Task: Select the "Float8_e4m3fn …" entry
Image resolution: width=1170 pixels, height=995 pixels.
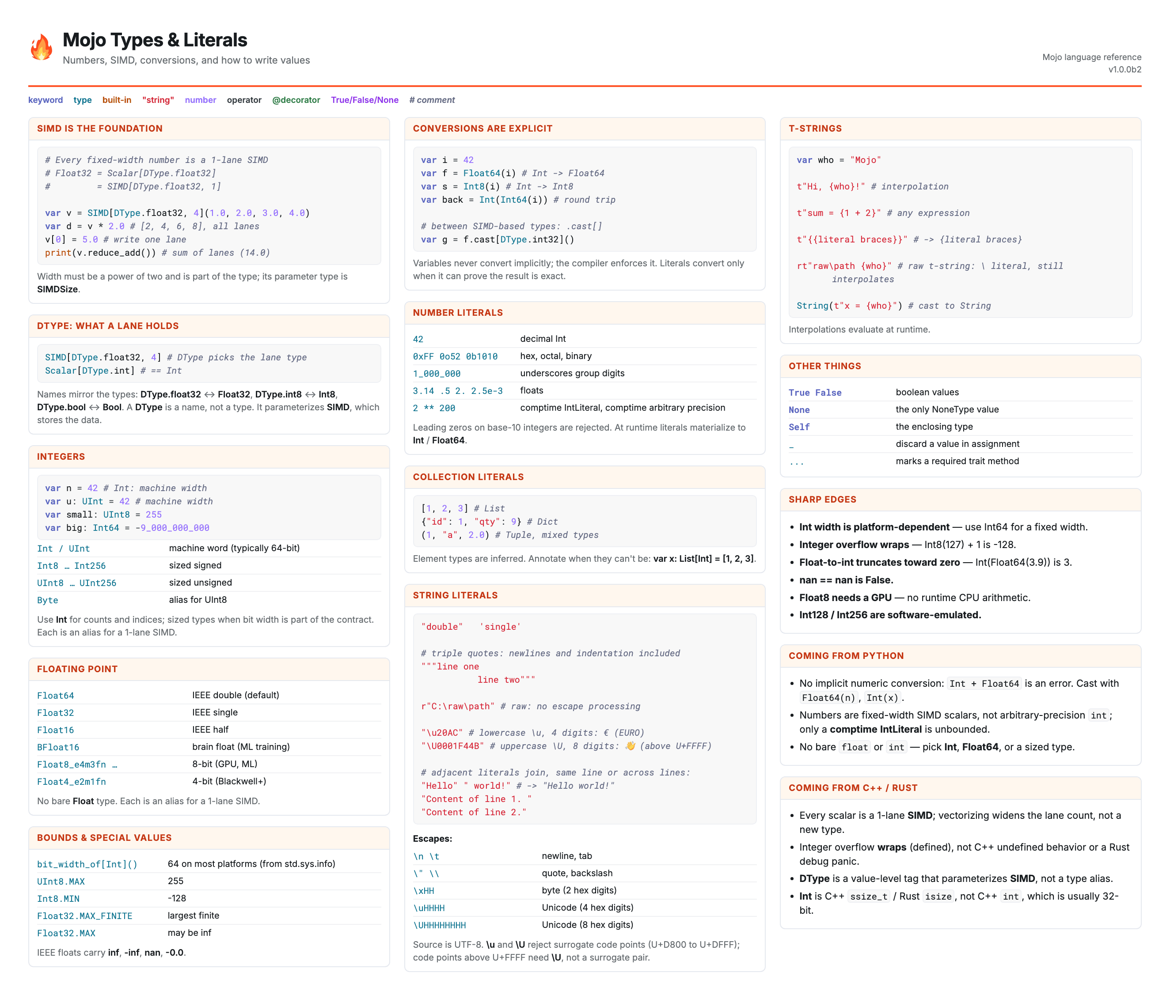Action: pos(77,764)
